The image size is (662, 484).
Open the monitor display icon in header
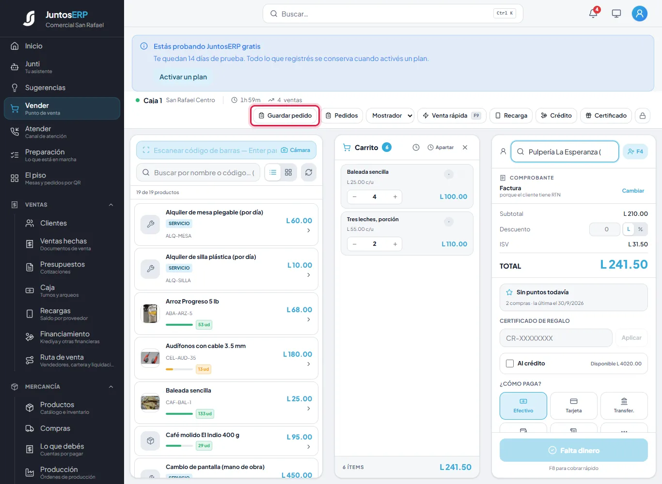(x=616, y=14)
